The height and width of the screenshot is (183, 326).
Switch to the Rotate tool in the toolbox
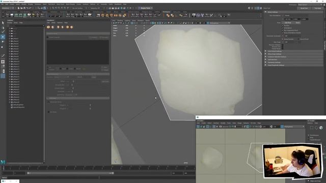3,42
